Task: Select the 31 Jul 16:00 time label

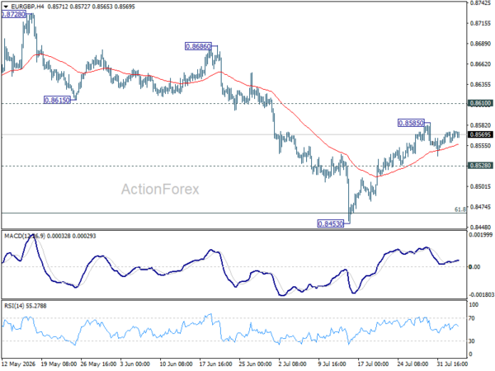Action: pos(452,364)
